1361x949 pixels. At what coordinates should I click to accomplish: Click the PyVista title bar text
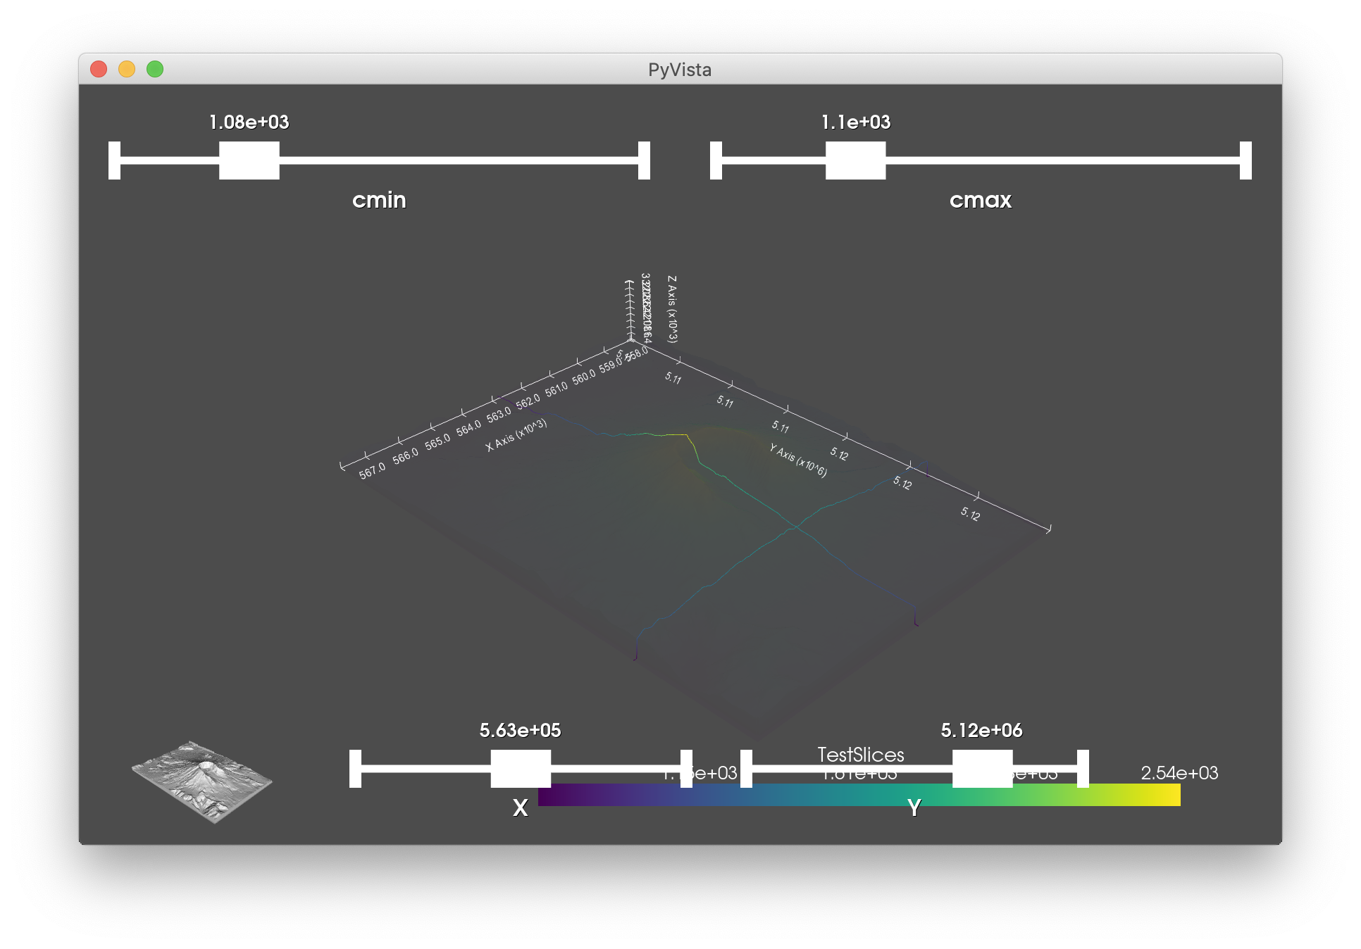click(x=679, y=70)
